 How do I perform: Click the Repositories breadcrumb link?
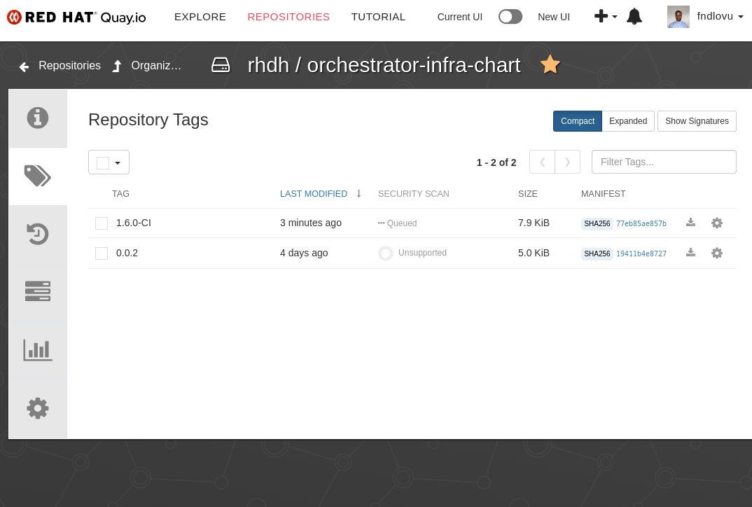click(x=69, y=66)
